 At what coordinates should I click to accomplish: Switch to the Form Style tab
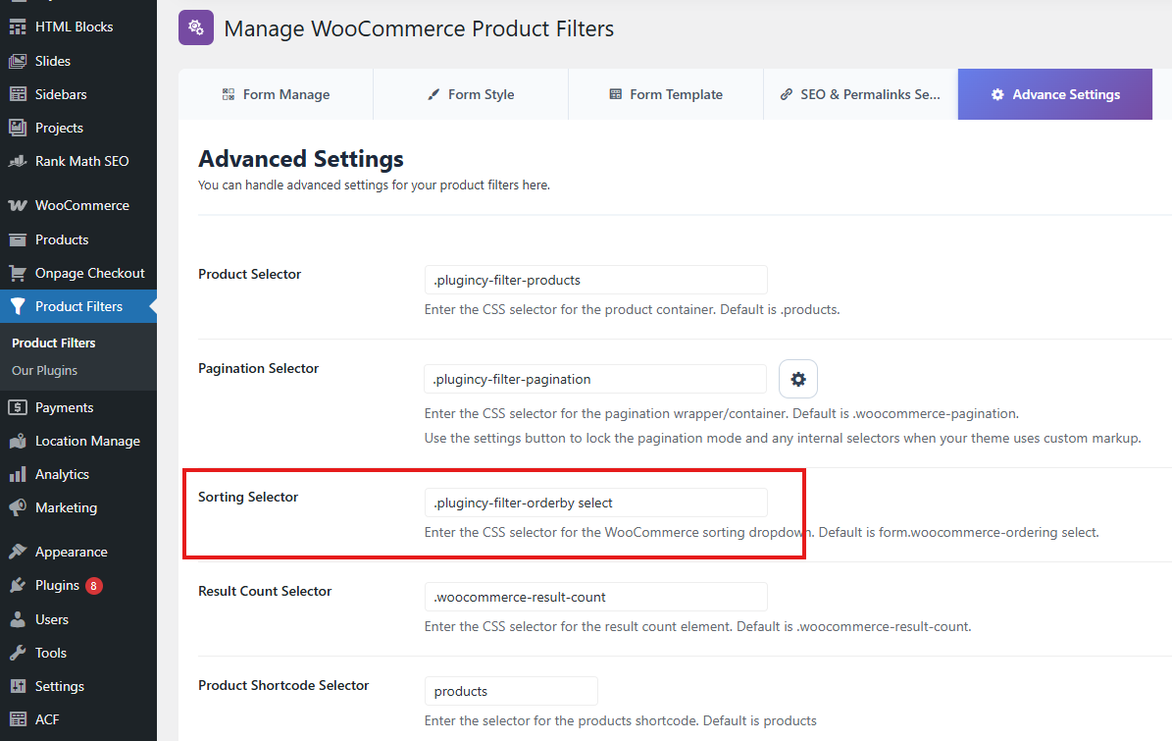(x=471, y=94)
